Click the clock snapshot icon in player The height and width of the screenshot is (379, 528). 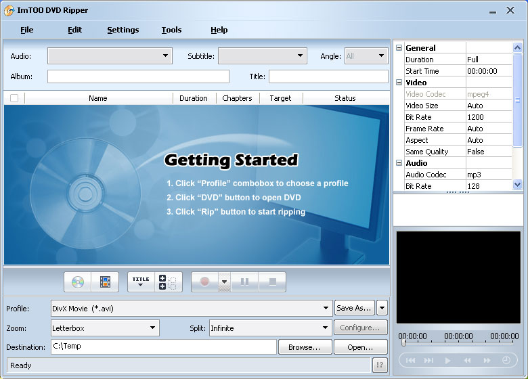pyautogui.click(x=506, y=361)
